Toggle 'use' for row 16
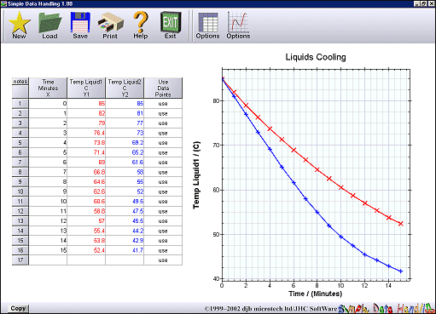The height and width of the screenshot is (314, 436). [163, 250]
